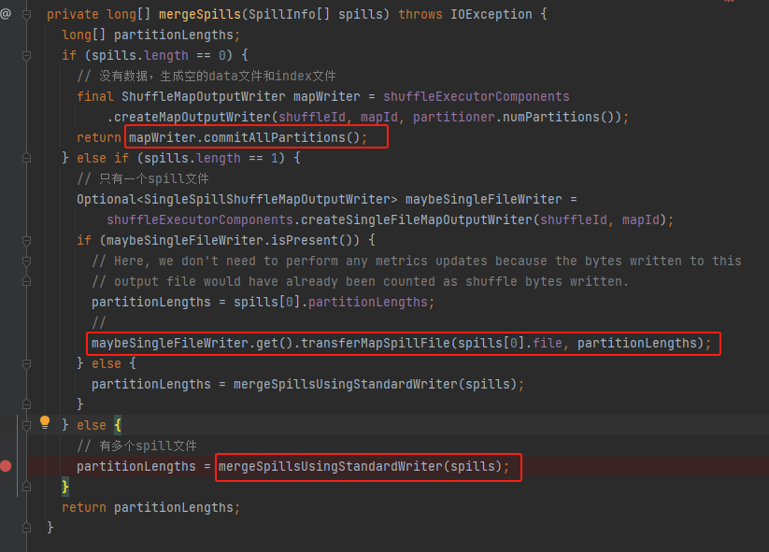
Task: Collapse the if maybeSingleFileWriter.isPresent block
Action: coord(27,240)
